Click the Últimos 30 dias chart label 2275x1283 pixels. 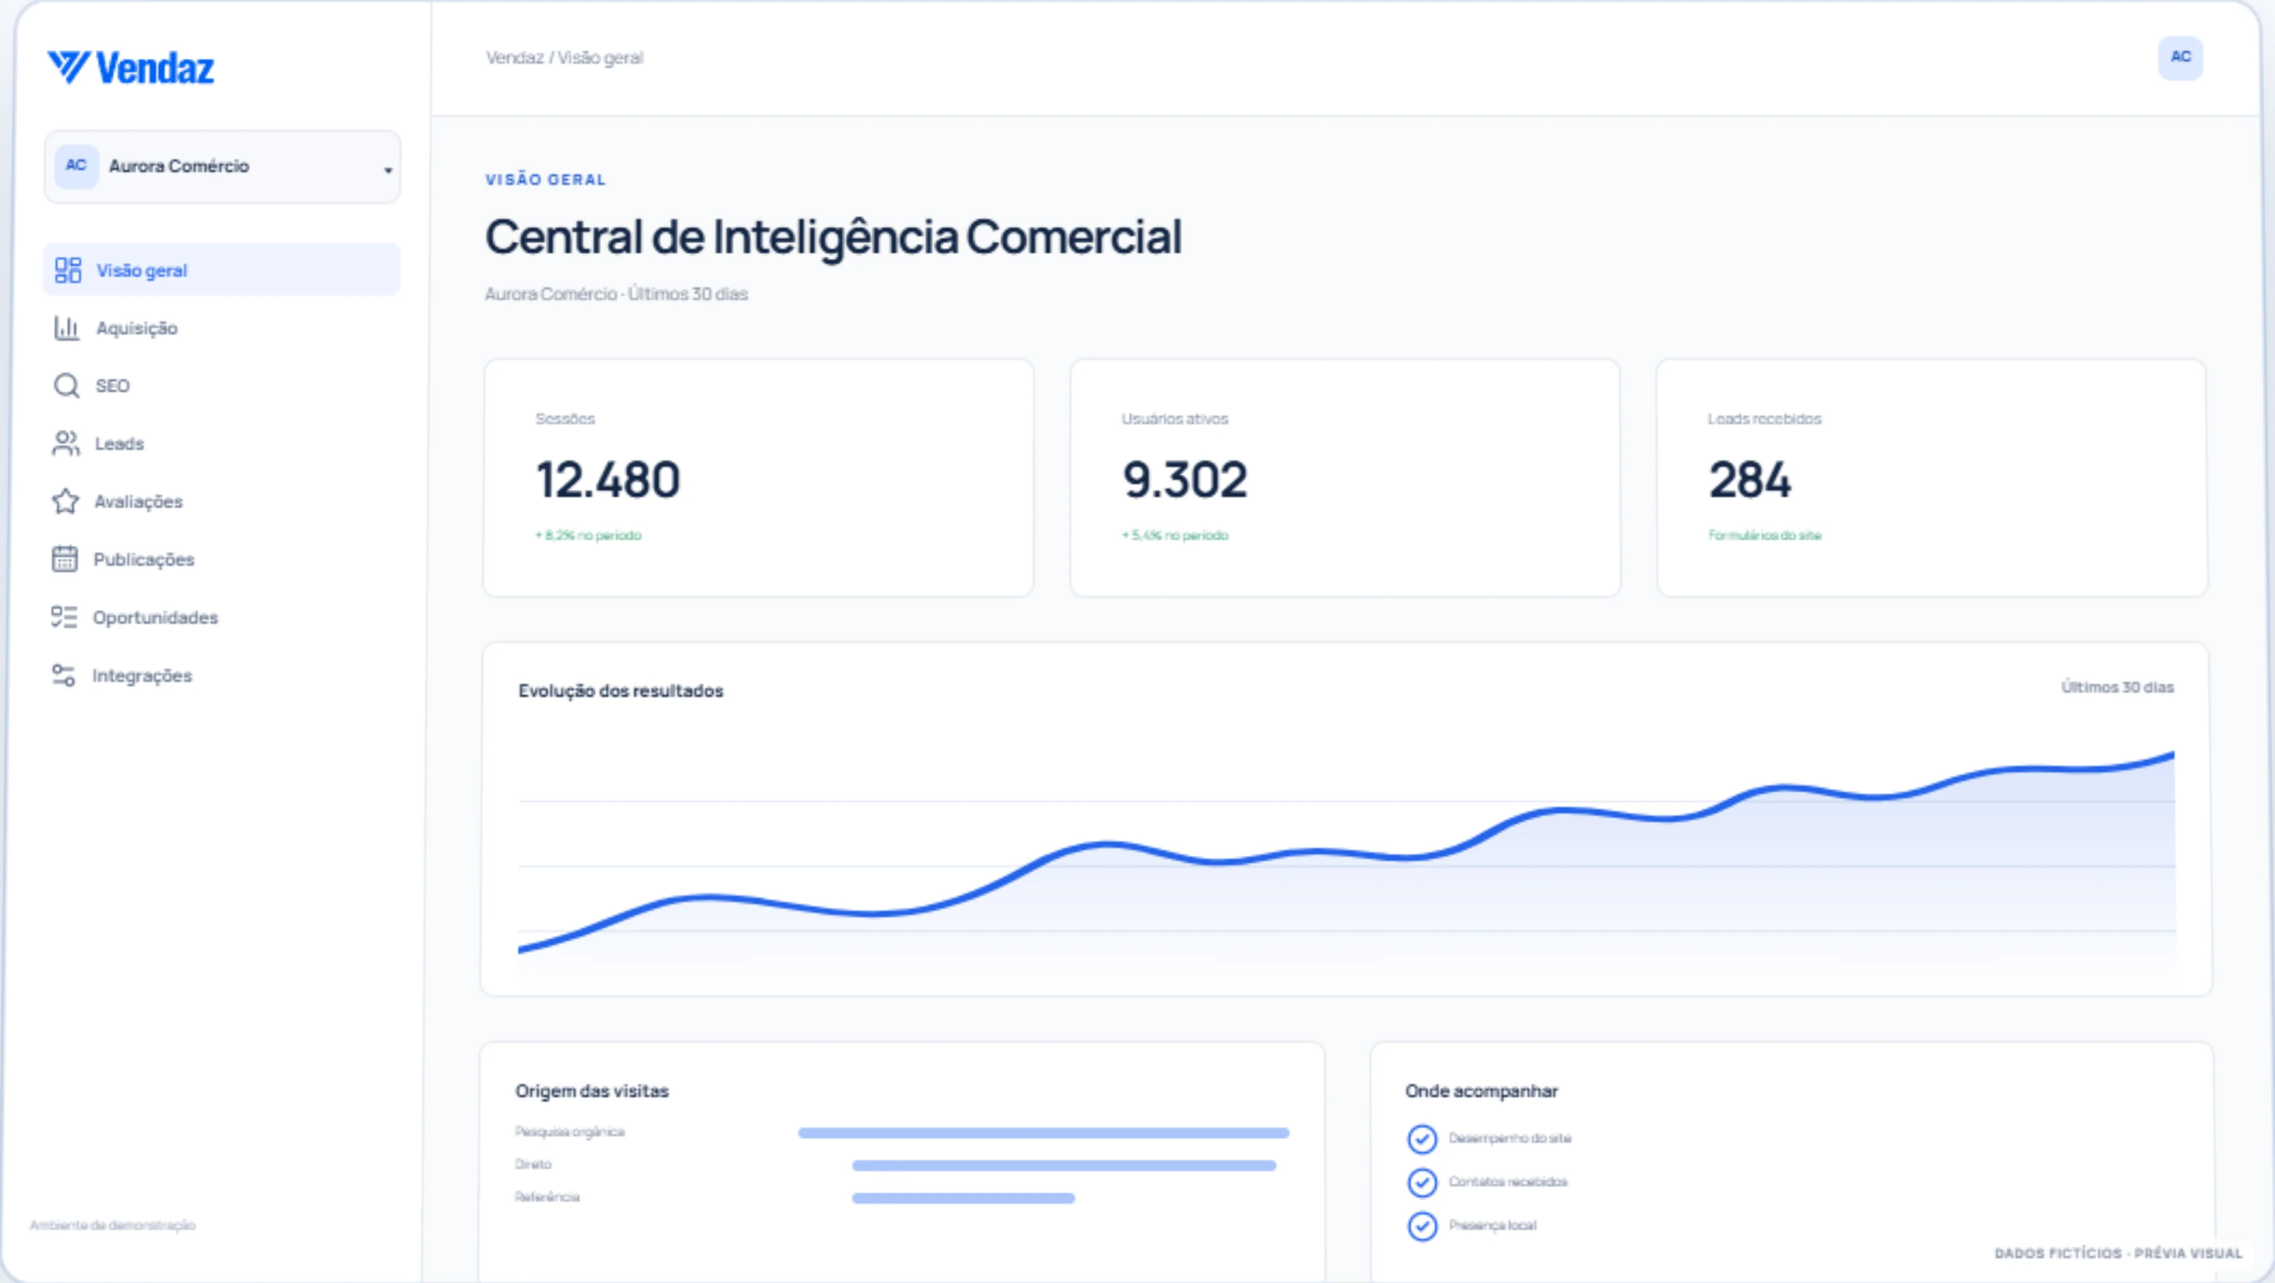2117,687
